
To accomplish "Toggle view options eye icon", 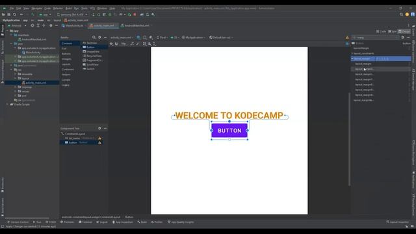I will 111,44.
